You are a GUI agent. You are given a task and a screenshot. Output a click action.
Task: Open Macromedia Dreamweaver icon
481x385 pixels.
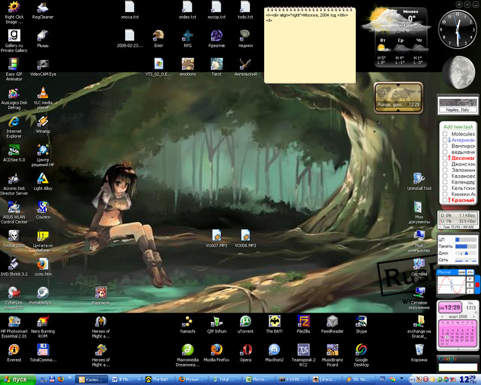point(188,355)
